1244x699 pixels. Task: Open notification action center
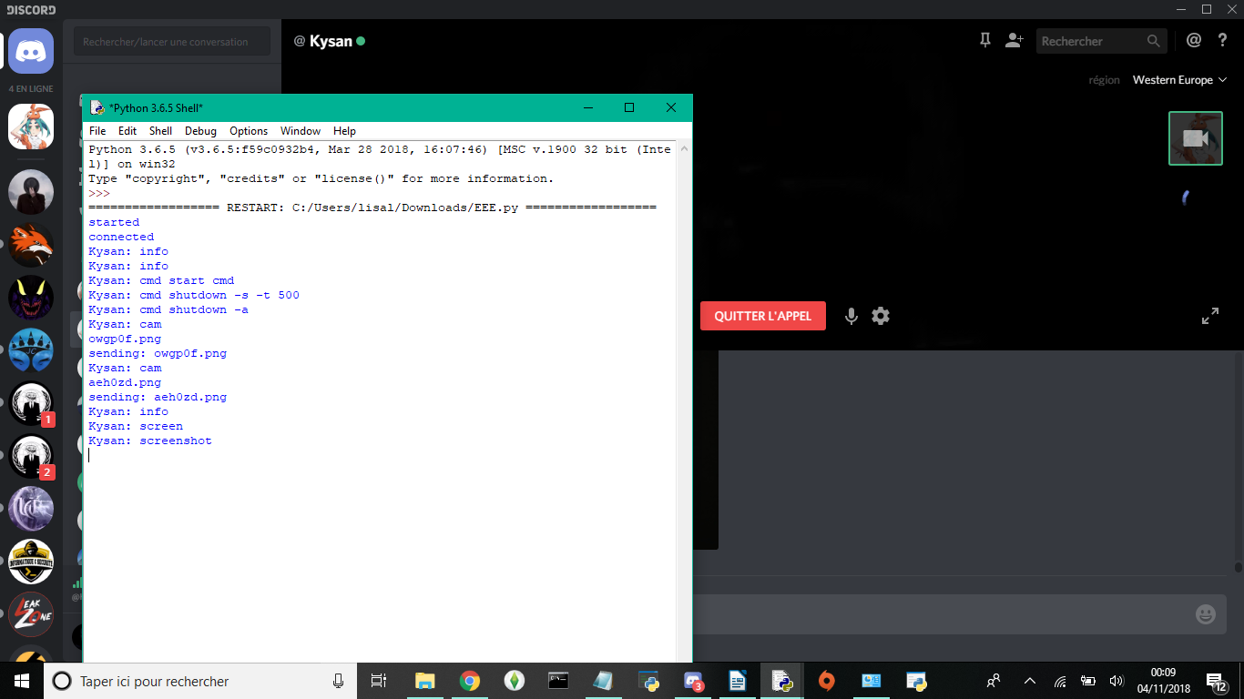(1216, 681)
